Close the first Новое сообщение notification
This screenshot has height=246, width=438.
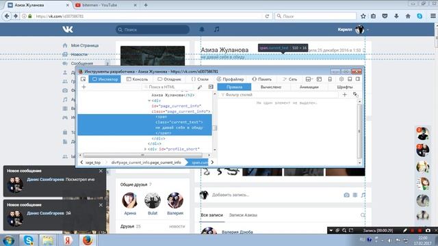point(101,171)
